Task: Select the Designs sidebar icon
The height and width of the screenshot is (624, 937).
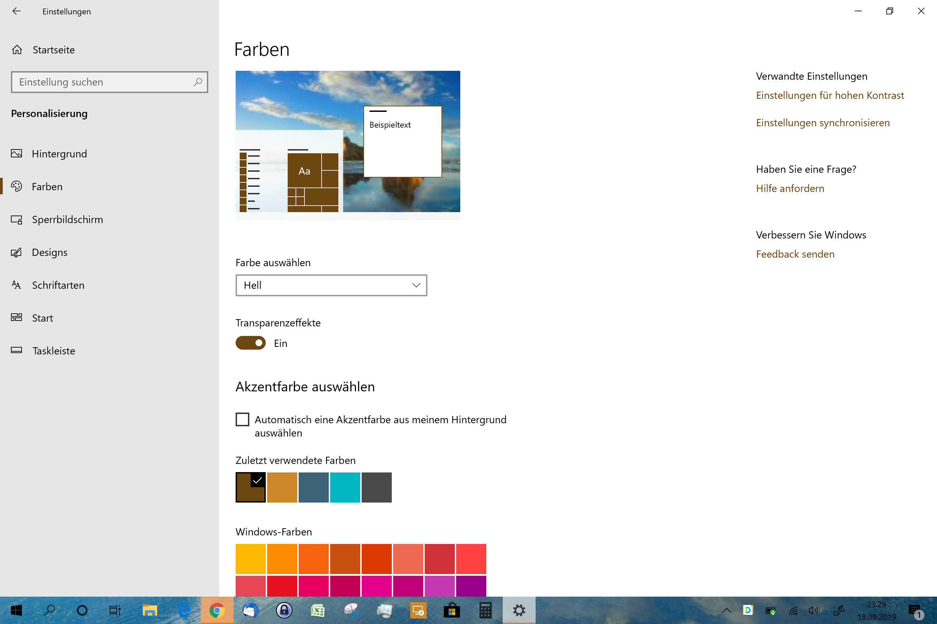Action: point(16,252)
